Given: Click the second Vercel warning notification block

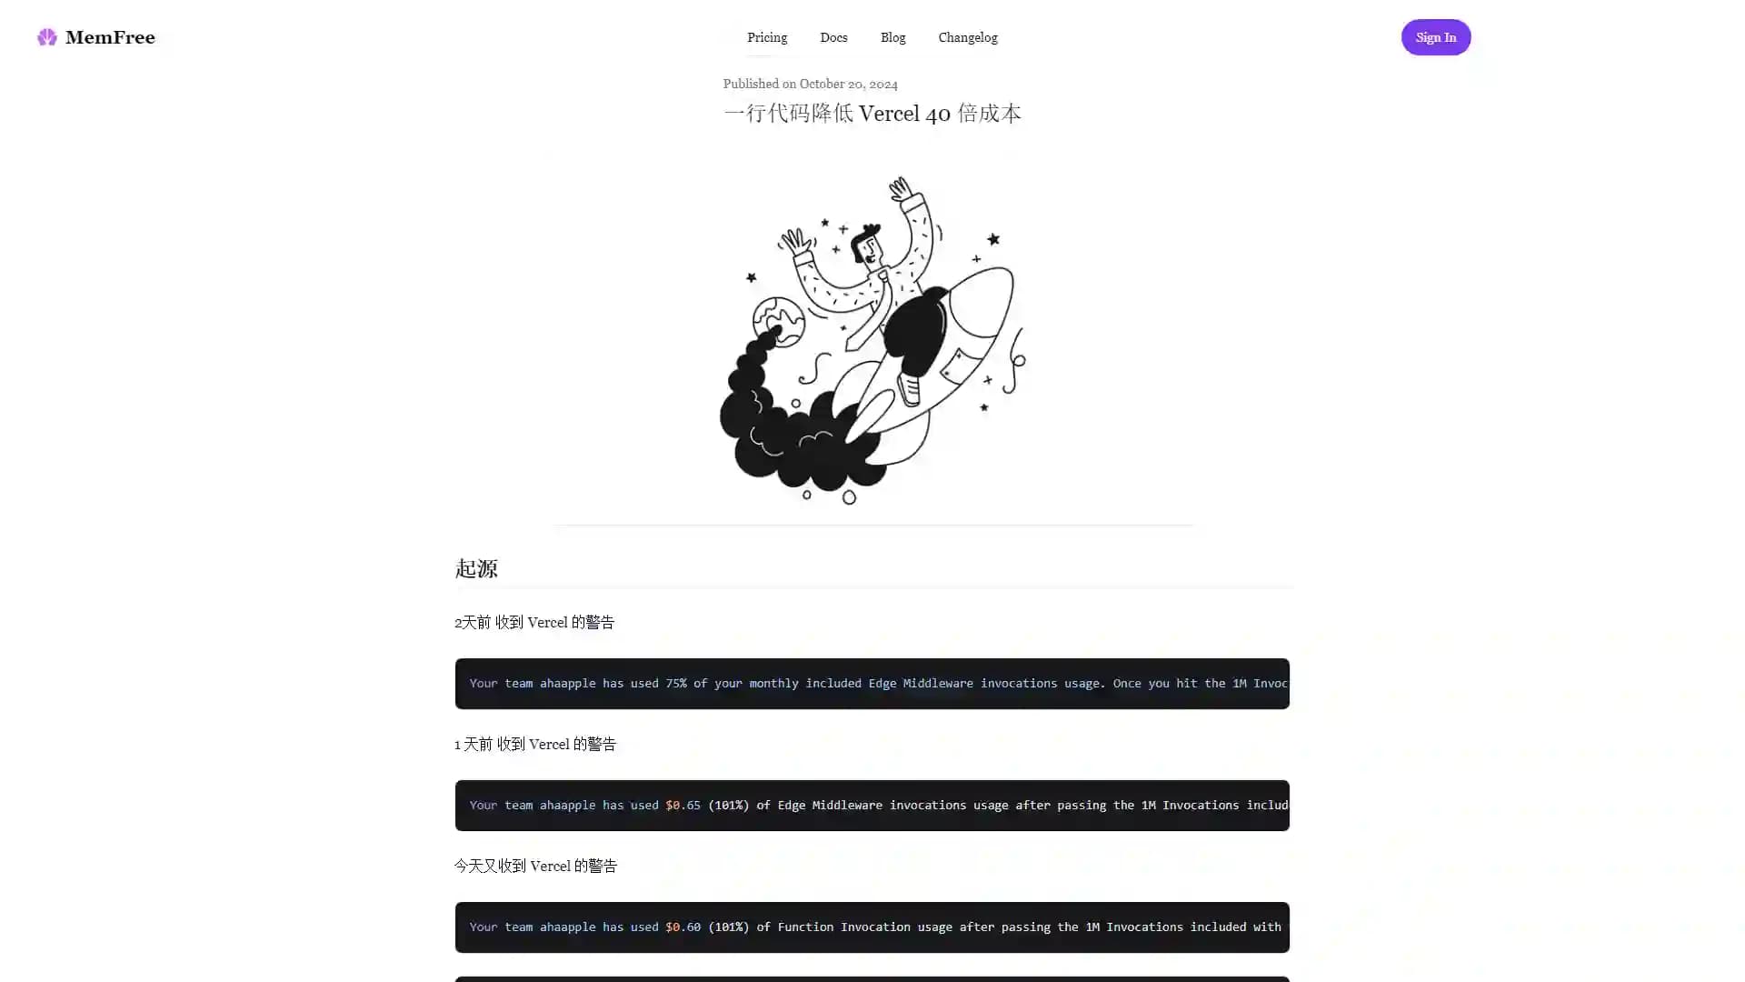Looking at the screenshot, I should [x=872, y=805].
